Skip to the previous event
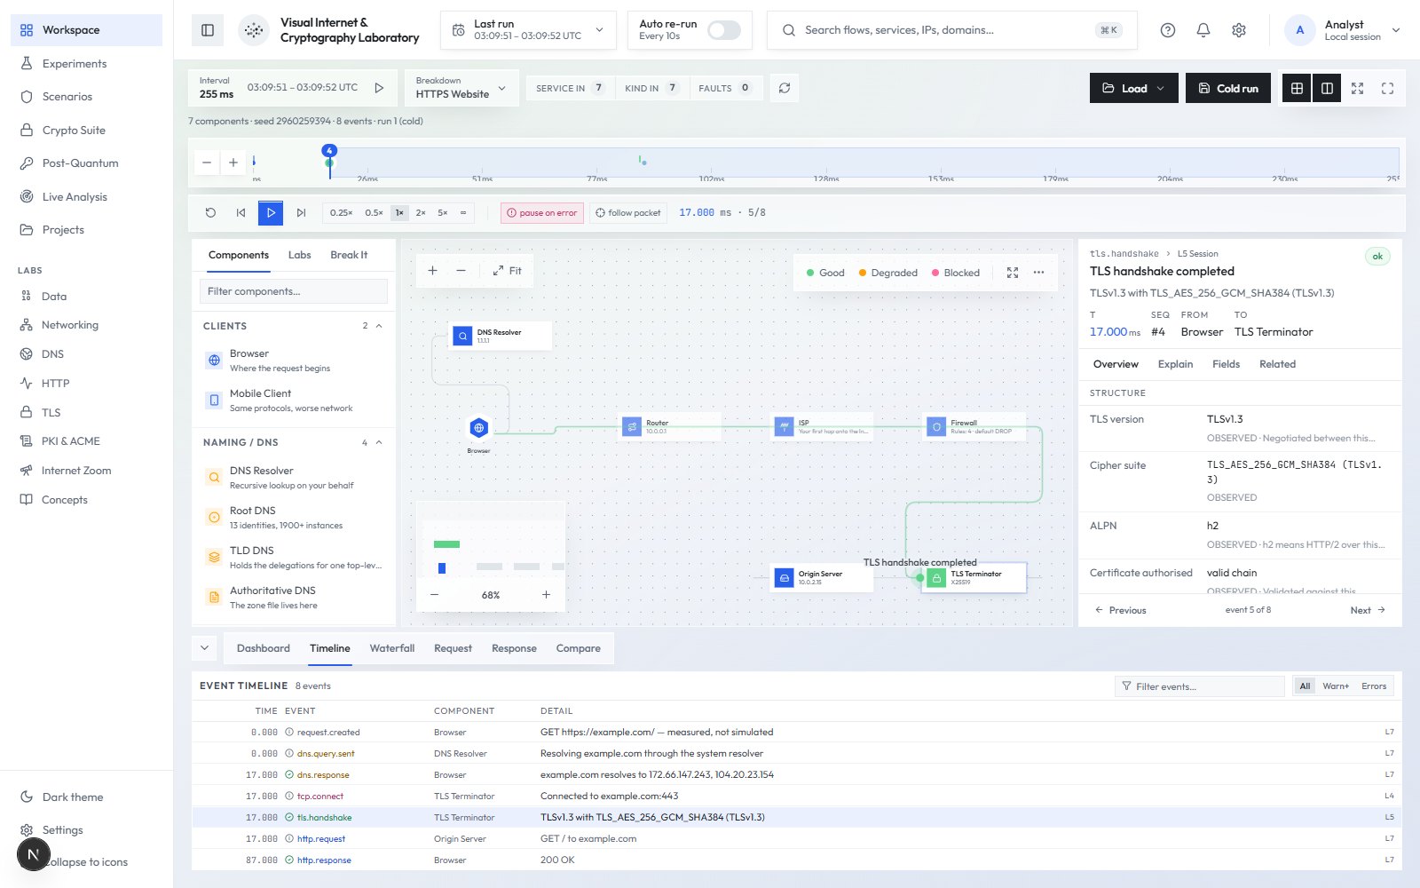The height and width of the screenshot is (888, 1420). 241,213
